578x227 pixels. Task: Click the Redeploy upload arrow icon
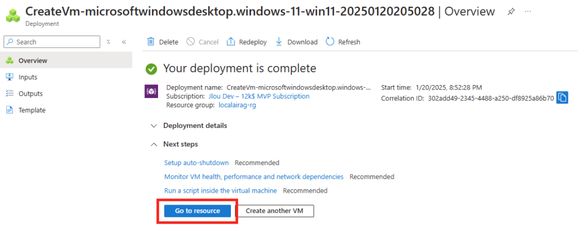(x=231, y=42)
